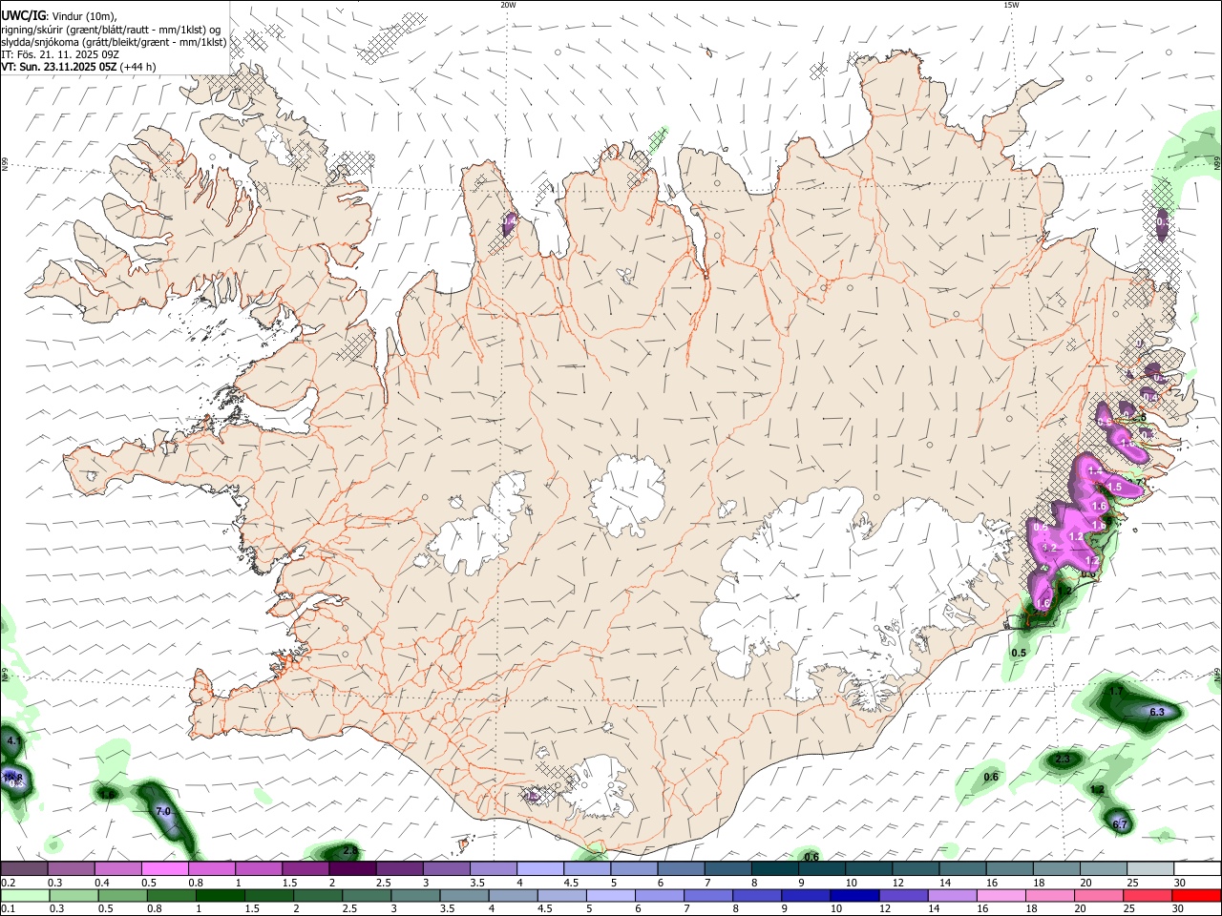The image size is (1222, 916).
Task: Click the dark navy blue rain legend swatch
Action: coord(853,895)
